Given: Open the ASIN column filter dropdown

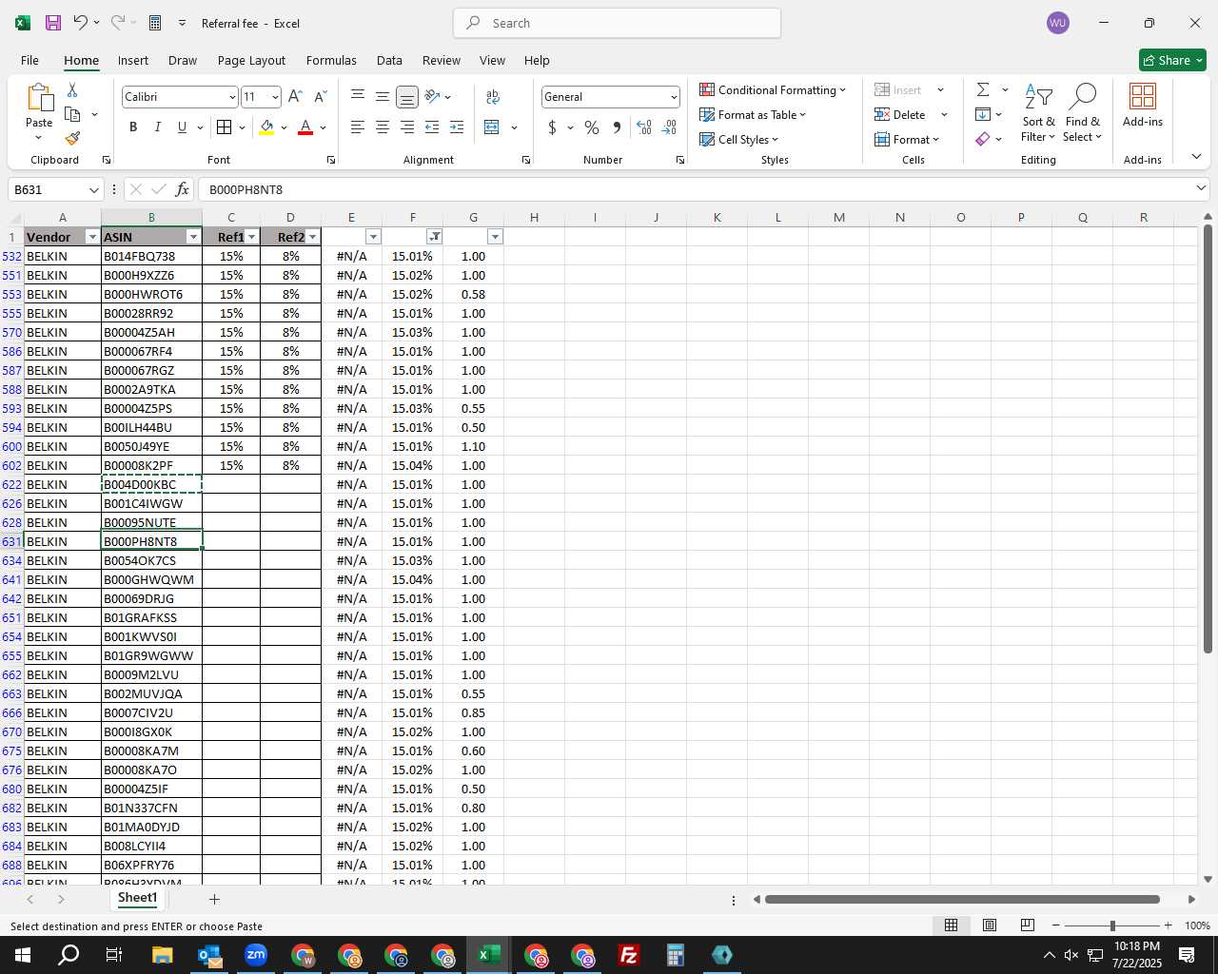Looking at the screenshot, I should pyautogui.click(x=193, y=237).
